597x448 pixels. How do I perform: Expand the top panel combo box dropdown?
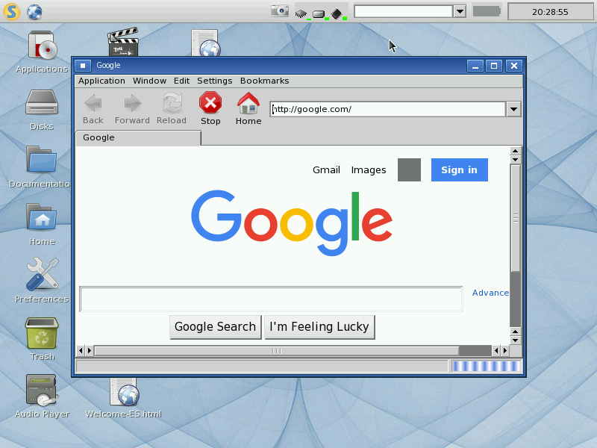click(x=460, y=11)
